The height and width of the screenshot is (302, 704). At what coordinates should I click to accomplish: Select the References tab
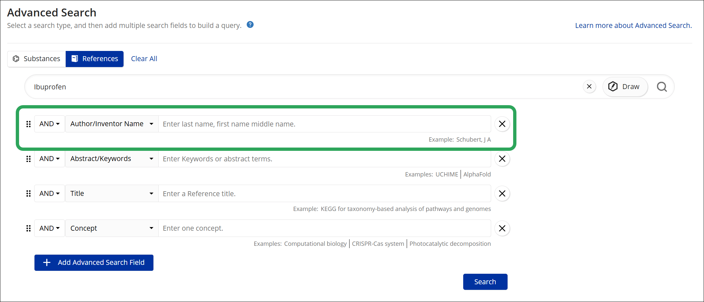click(x=95, y=59)
